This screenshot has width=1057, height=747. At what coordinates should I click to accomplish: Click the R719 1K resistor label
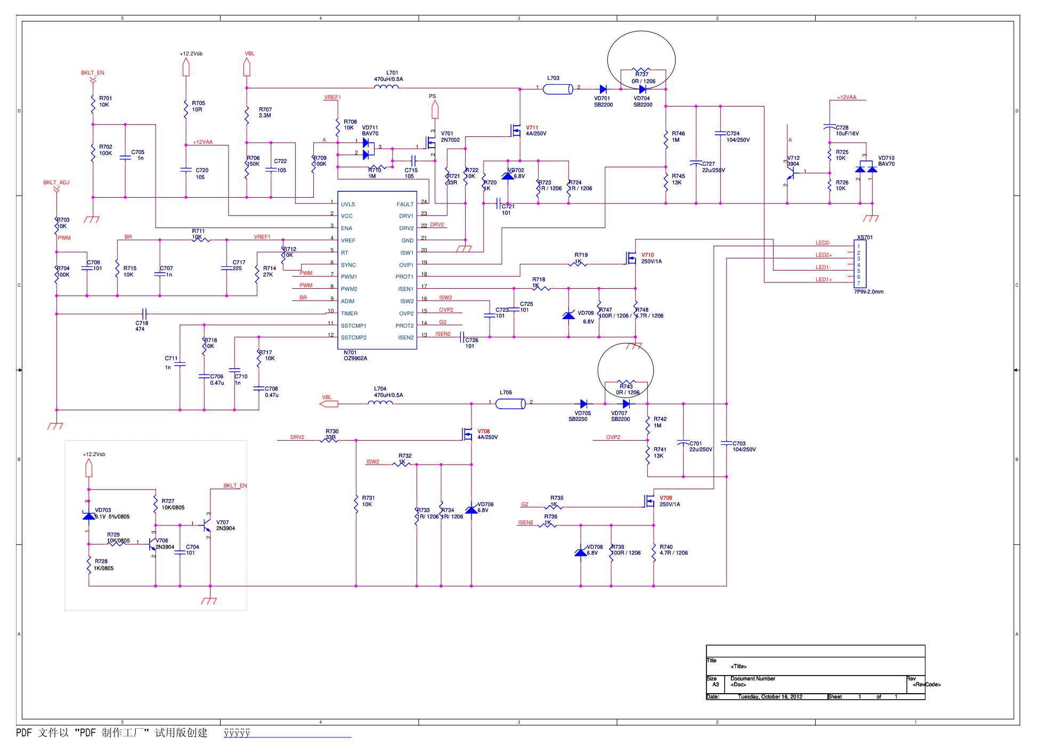click(x=581, y=258)
